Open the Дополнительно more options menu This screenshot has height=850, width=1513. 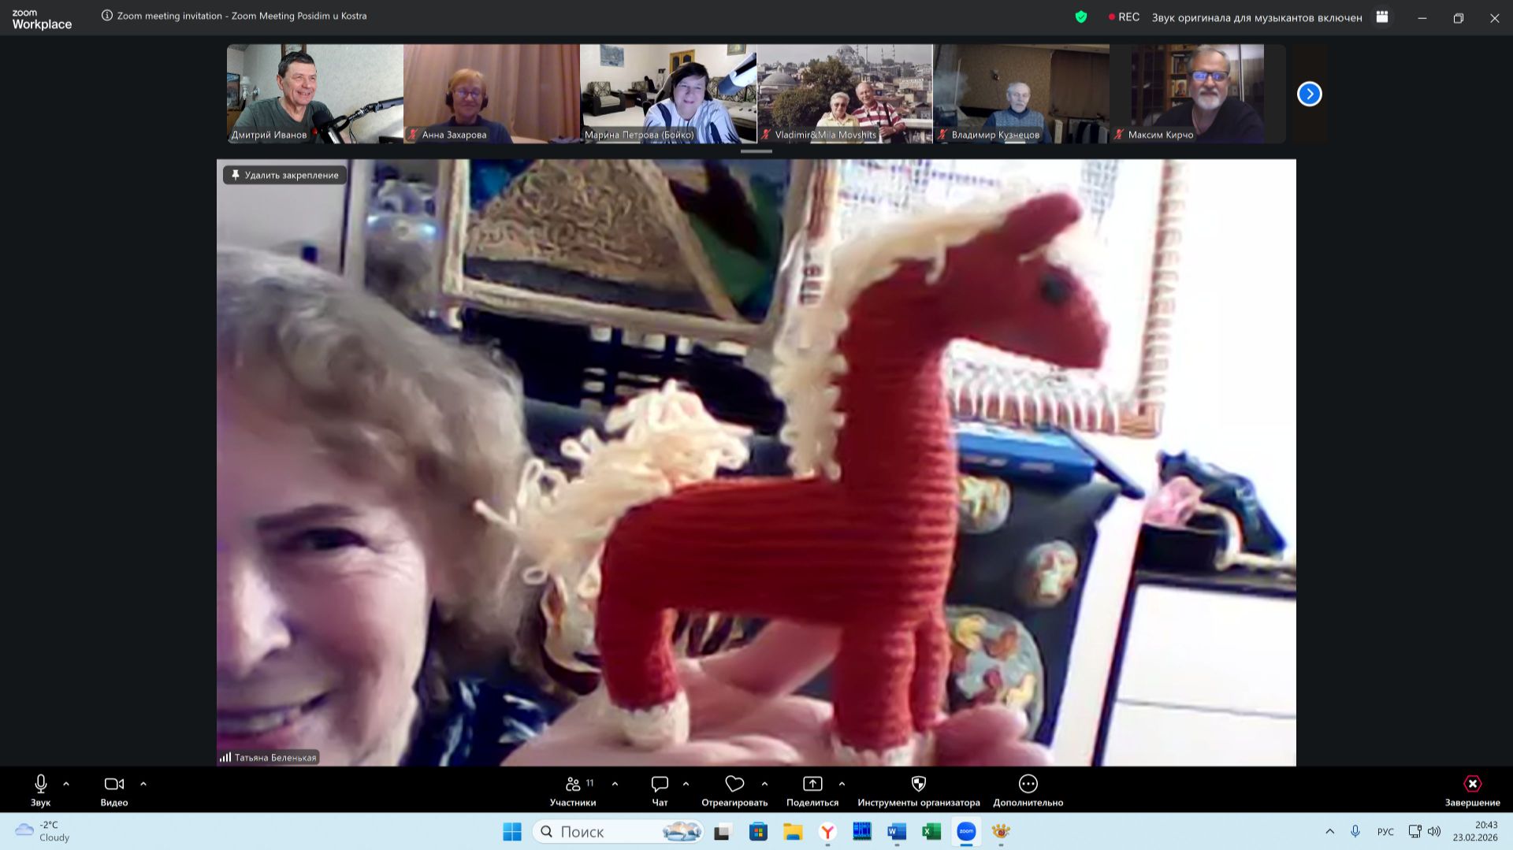[x=1028, y=790]
